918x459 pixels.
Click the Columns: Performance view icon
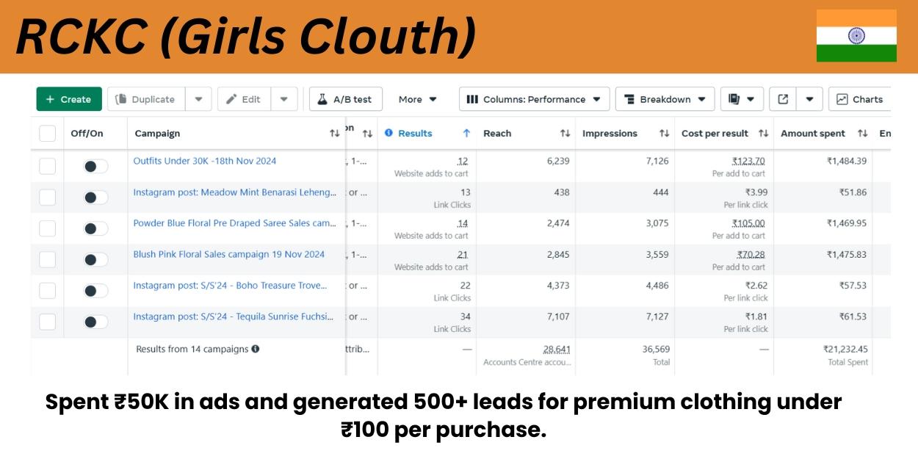pos(474,98)
